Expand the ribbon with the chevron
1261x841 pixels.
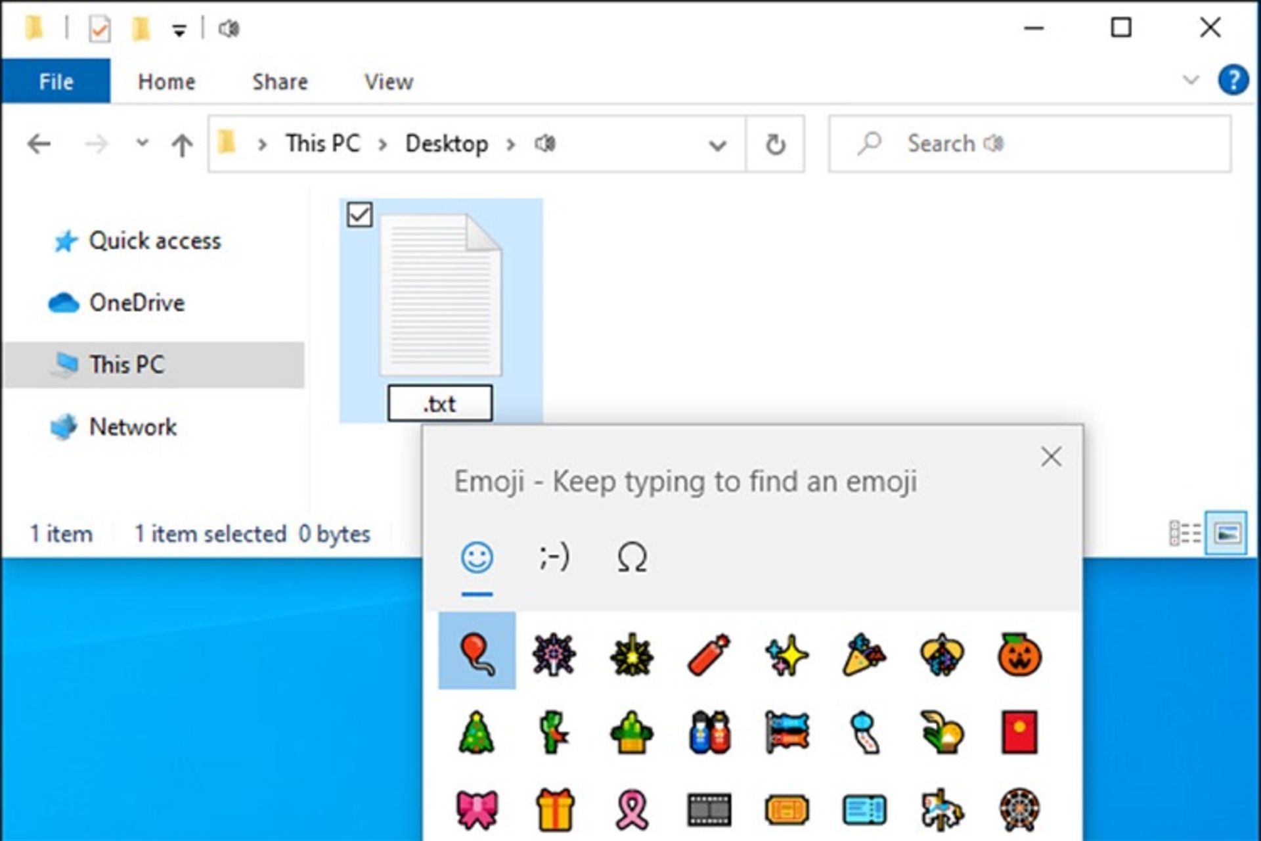1191,81
